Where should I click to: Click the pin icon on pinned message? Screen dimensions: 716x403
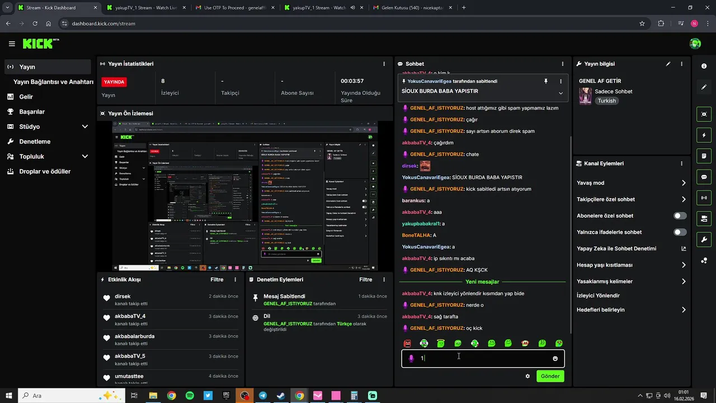tap(546, 81)
